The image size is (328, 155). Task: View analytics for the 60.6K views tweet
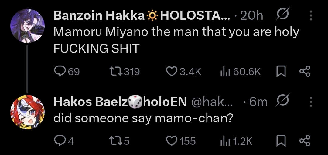[224, 71]
